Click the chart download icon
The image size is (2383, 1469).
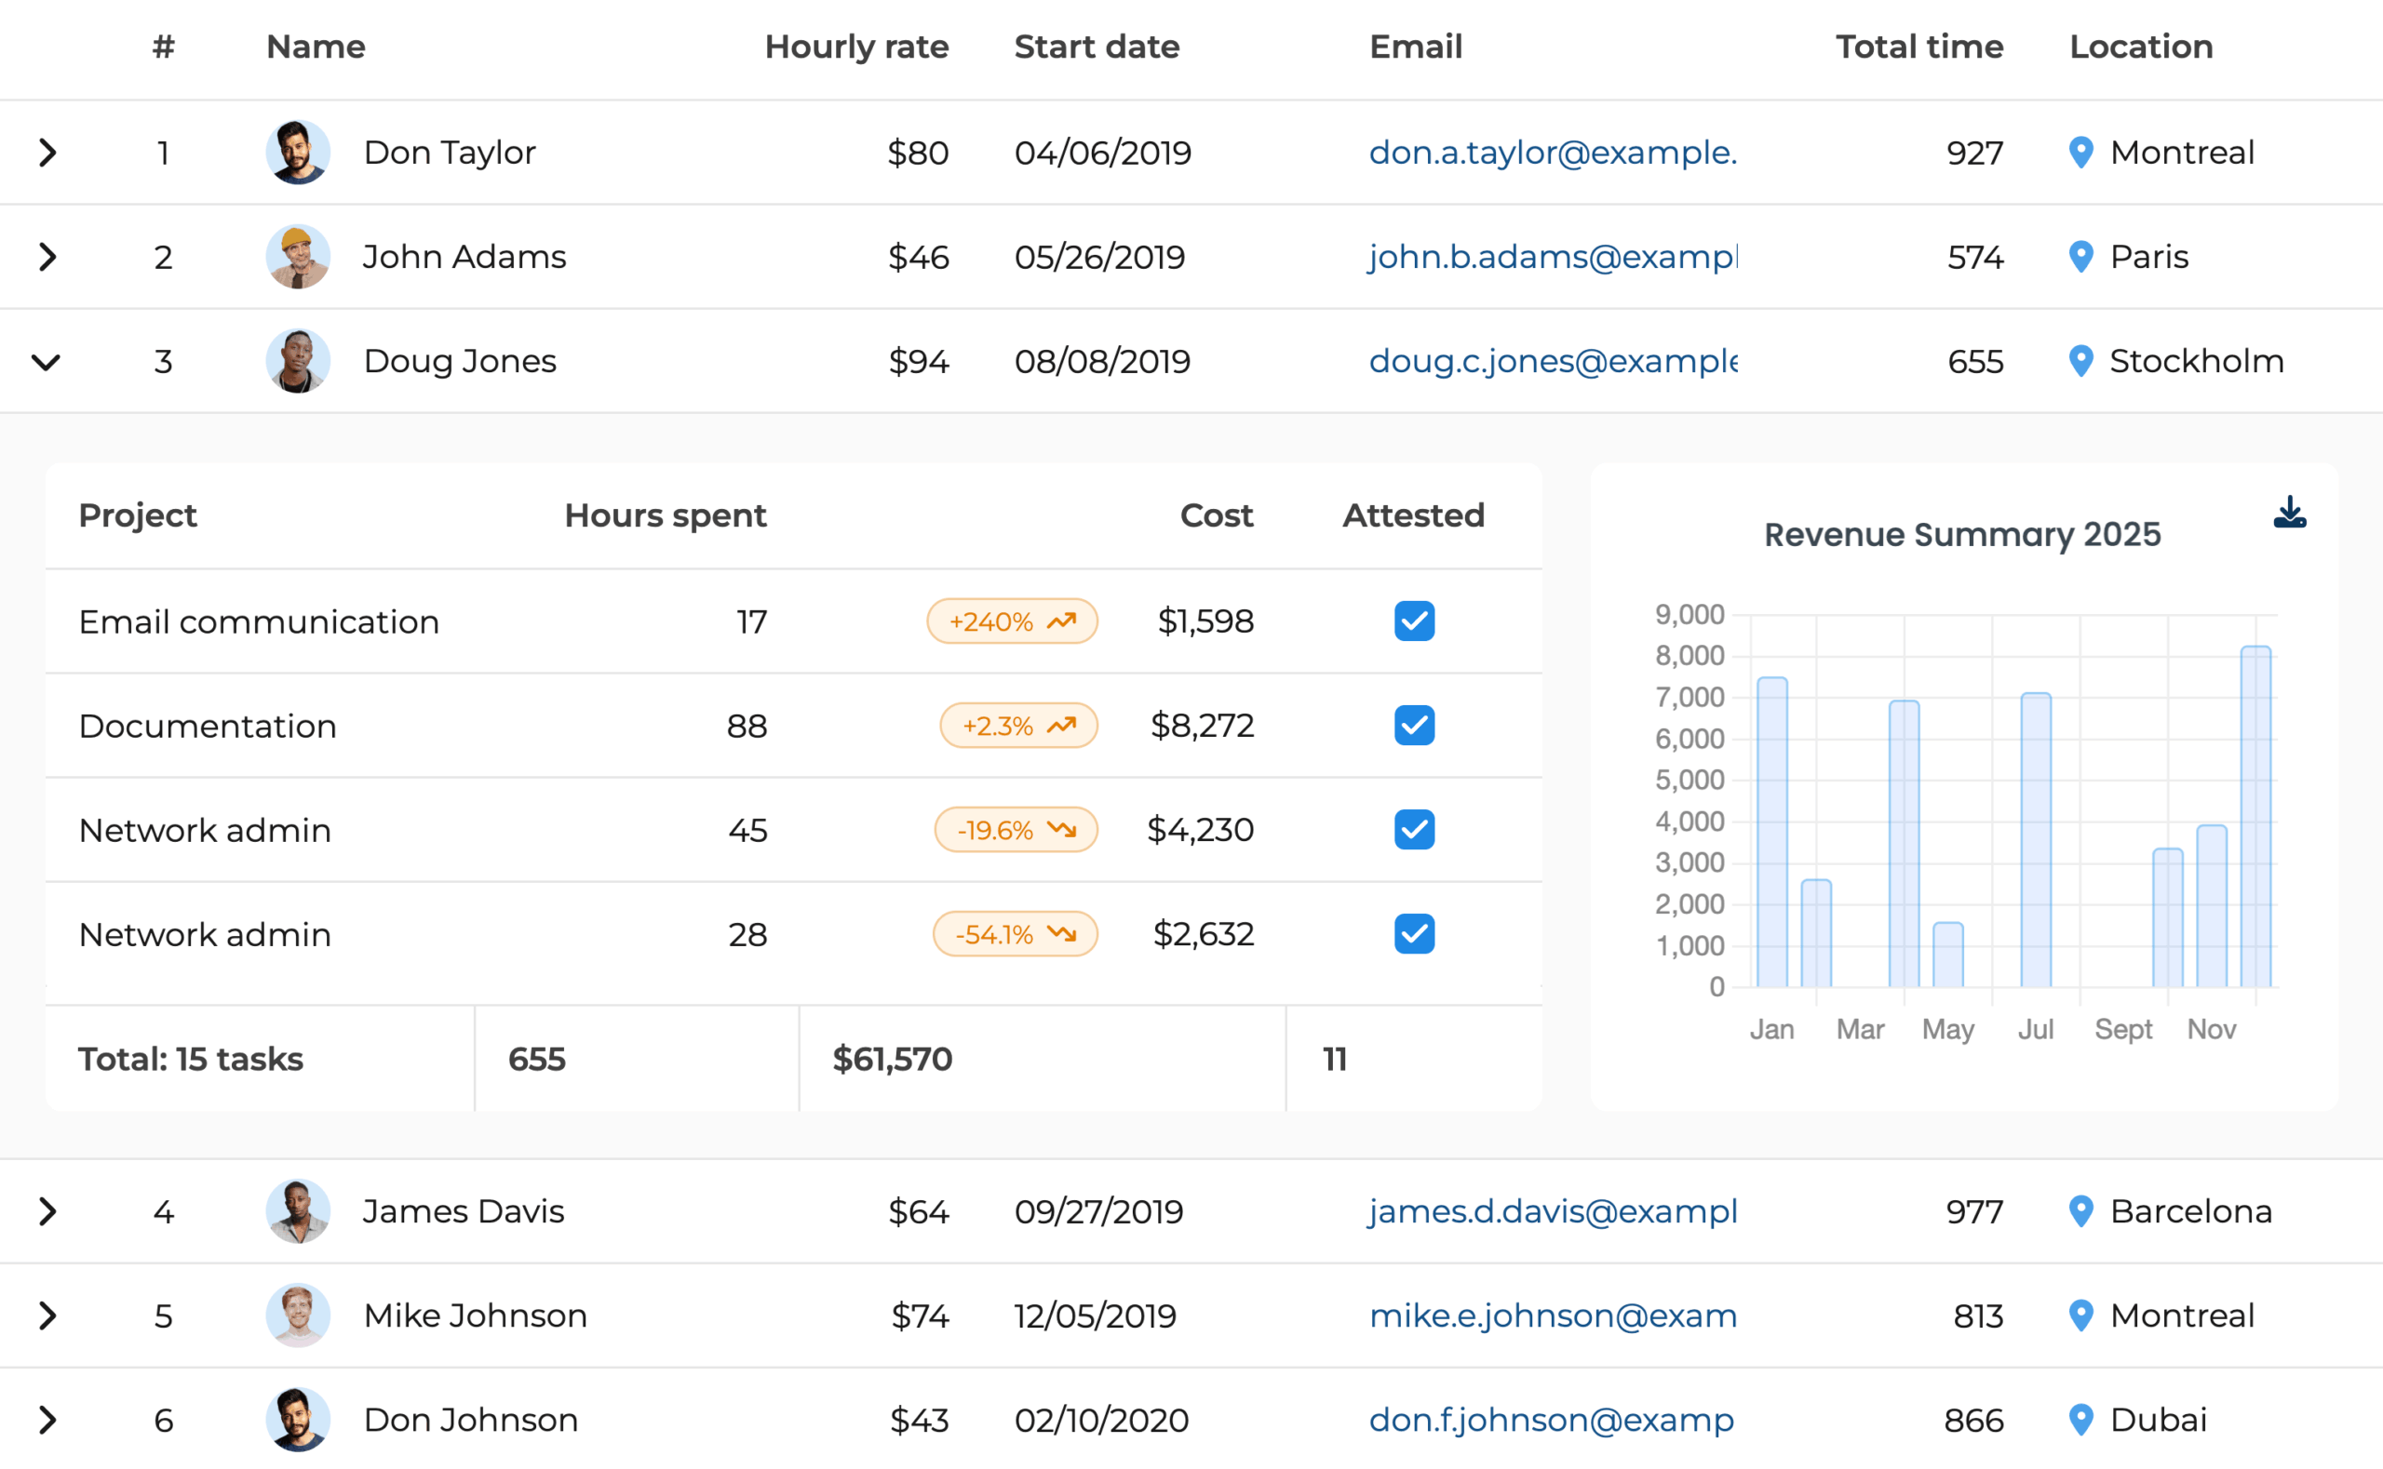point(2290,512)
